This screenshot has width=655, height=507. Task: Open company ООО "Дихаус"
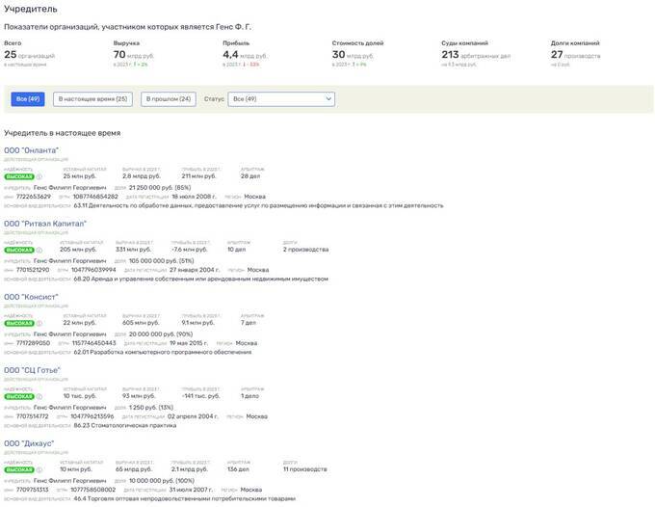pos(29,443)
